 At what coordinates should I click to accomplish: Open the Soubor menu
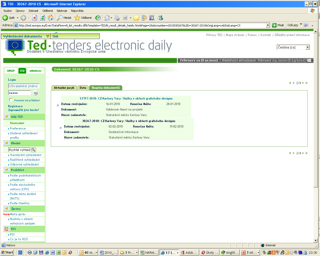tap(7, 11)
